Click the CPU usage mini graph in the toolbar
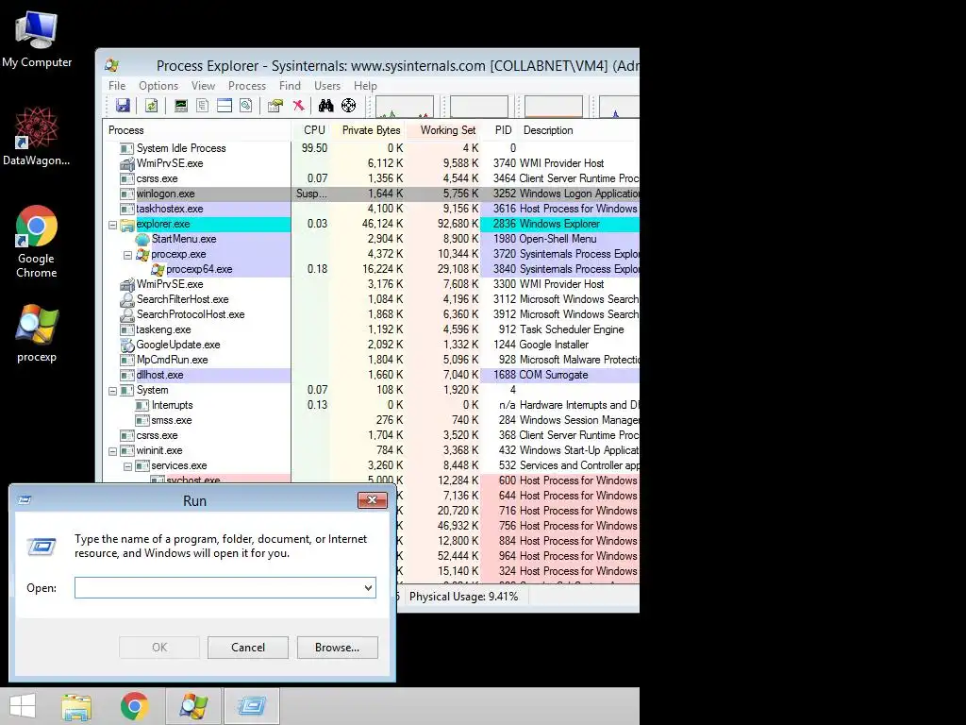Screen dimensions: 966x725 pos(404,106)
